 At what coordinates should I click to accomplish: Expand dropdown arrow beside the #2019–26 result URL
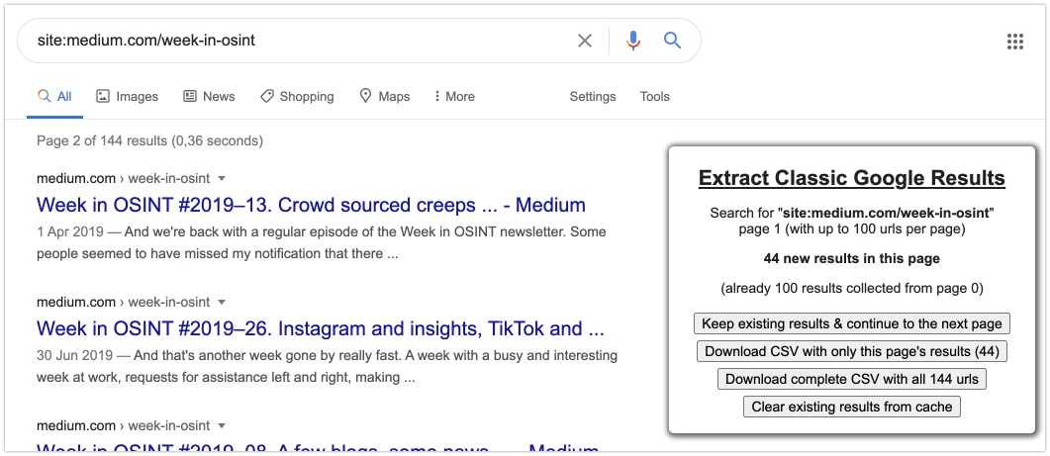coord(222,302)
